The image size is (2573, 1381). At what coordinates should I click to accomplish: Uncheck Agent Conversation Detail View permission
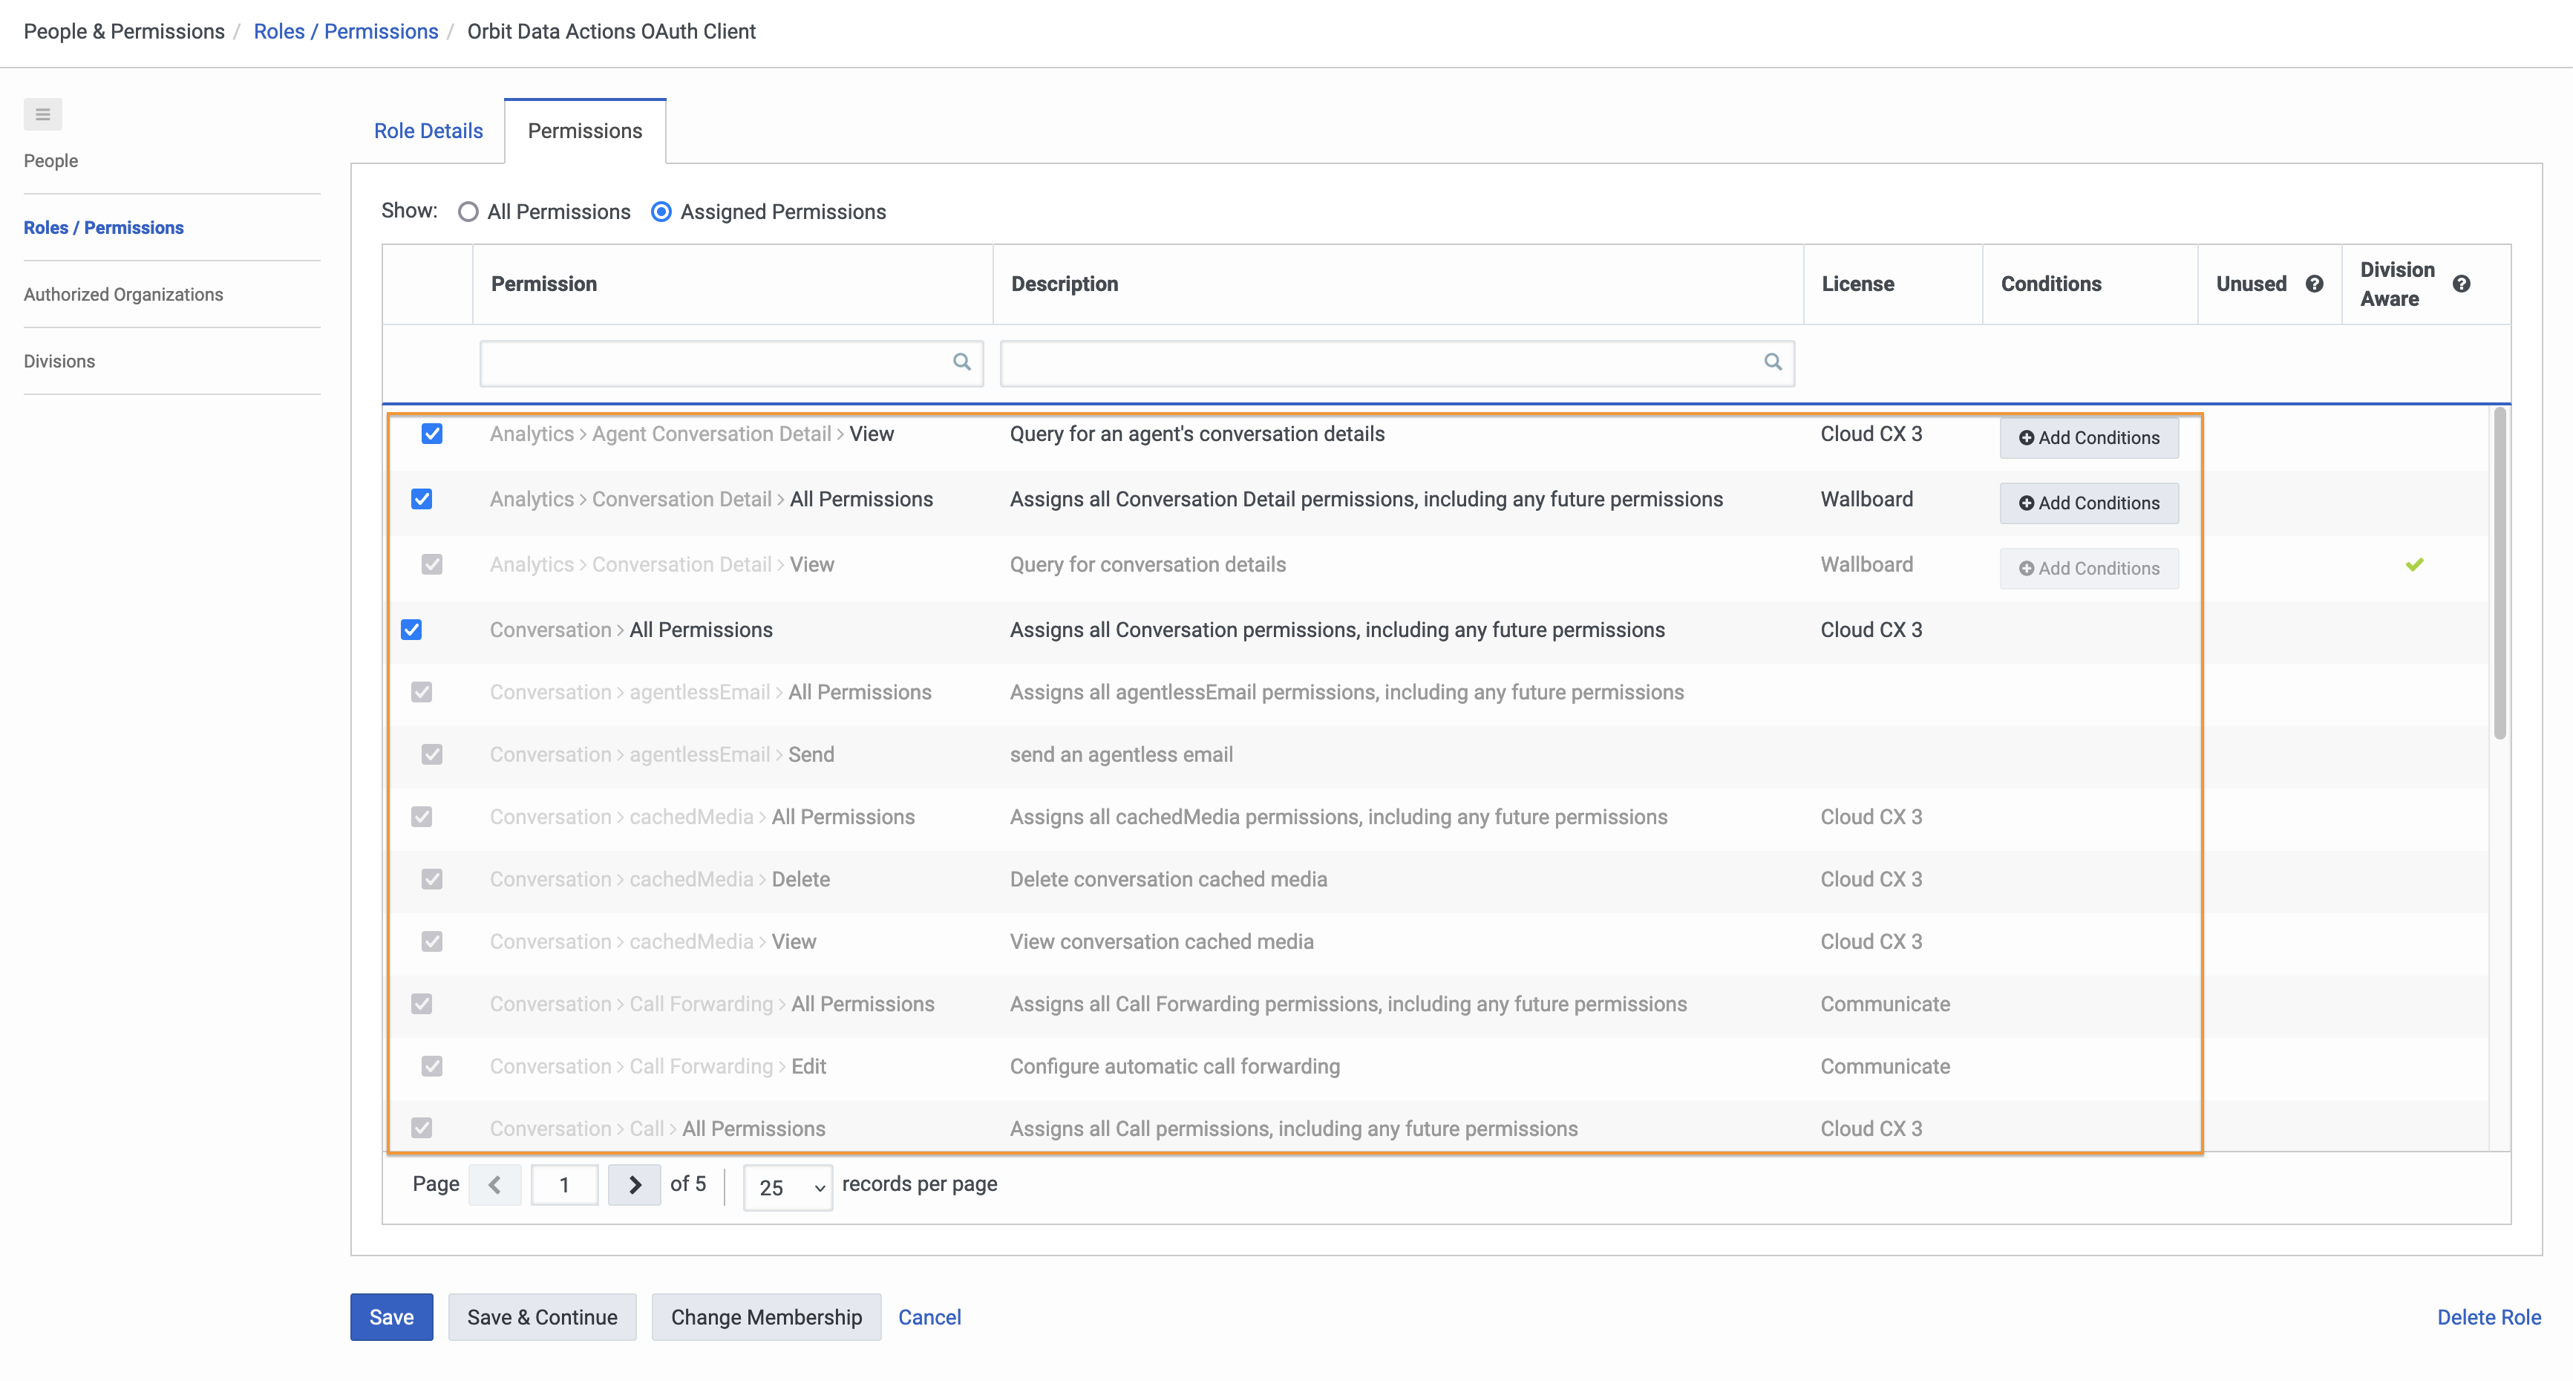pyautogui.click(x=431, y=434)
